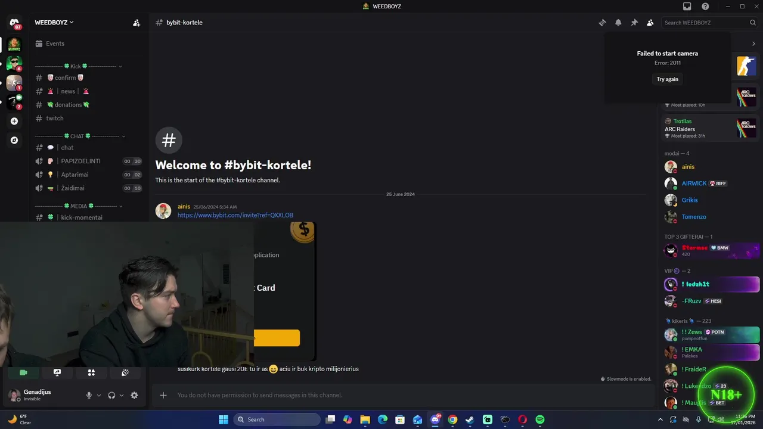Screen dimensions: 763x429
Task: Open Discover servers compass icon
Action: (x=14, y=140)
